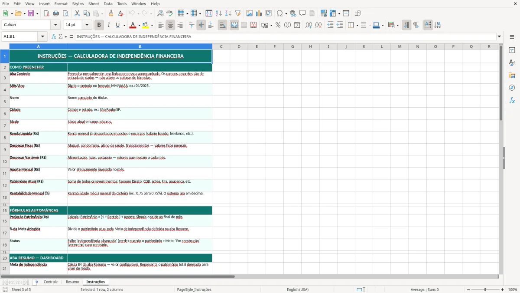This screenshot has width=520, height=293.
Task: Open the Undo history dropdown arrow
Action: coord(138,13)
